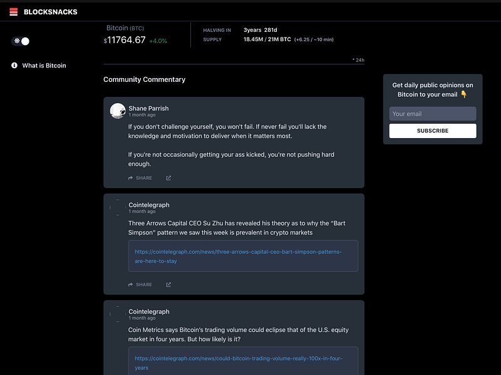Open the What is Bitcoin menu item
Screen dimensions: 501x375
(x=44, y=66)
